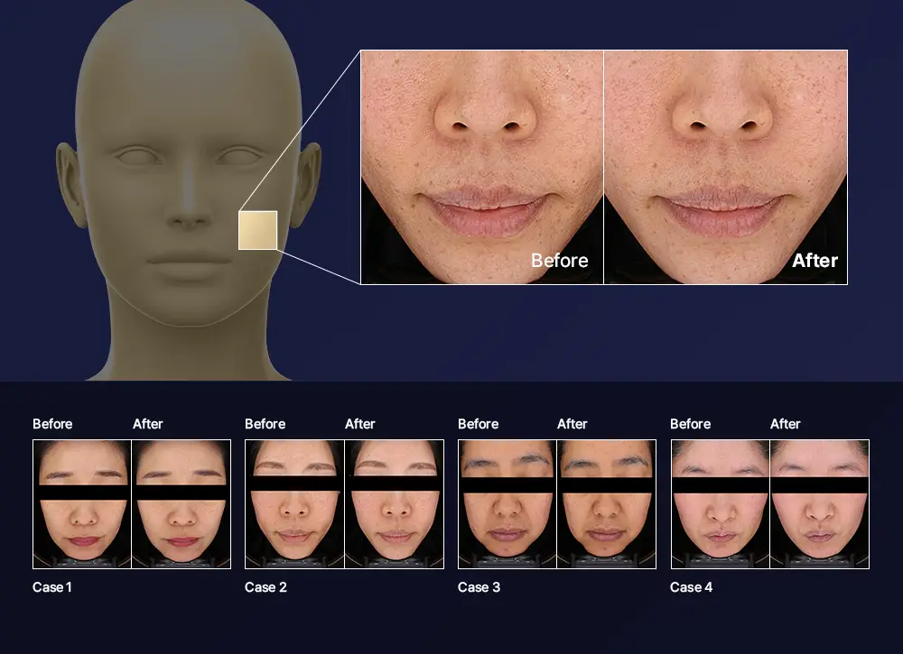Click the large After close-up photo

tap(726, 168)
